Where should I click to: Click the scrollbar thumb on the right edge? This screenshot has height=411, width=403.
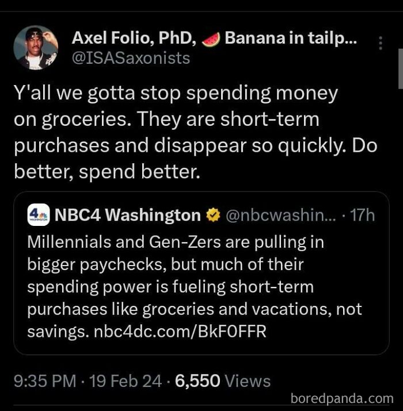400,68
